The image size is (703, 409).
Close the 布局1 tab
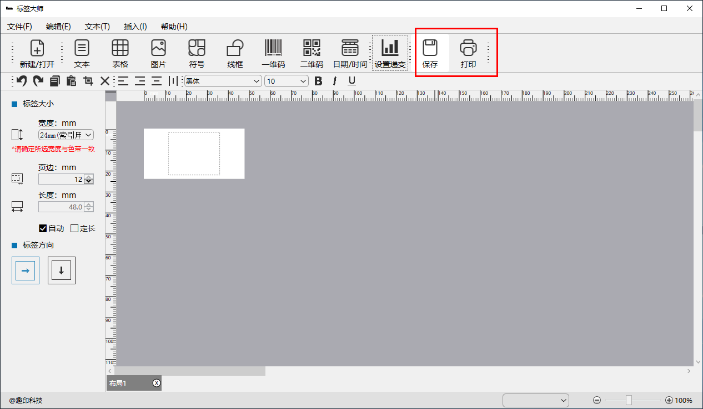(157, 383)
